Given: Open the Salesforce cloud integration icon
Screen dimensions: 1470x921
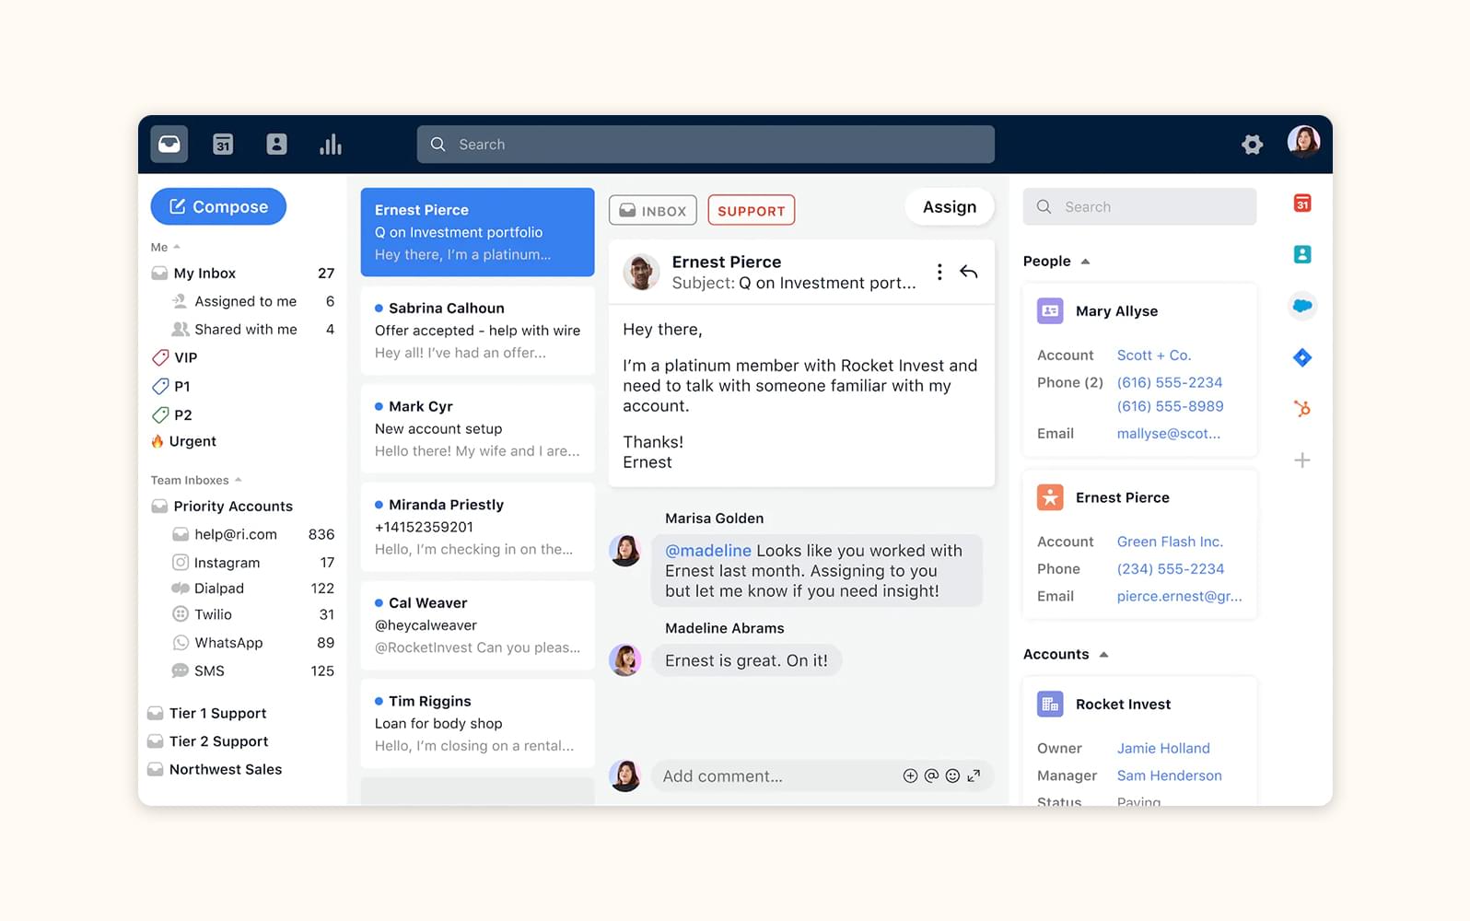Looking at the screenshot, I should click(1301, 306).
